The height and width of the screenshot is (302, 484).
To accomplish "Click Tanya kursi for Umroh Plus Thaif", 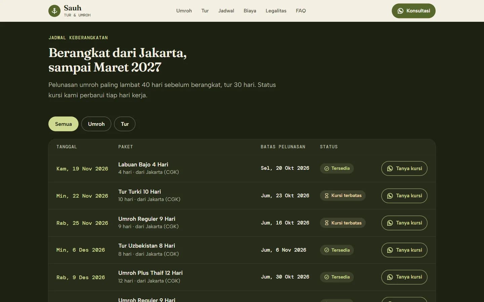I will tap(404, 277).
